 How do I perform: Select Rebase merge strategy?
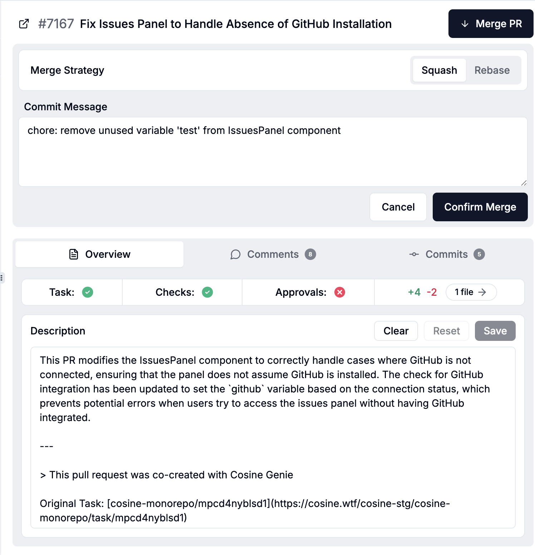[x=492, y=70]
